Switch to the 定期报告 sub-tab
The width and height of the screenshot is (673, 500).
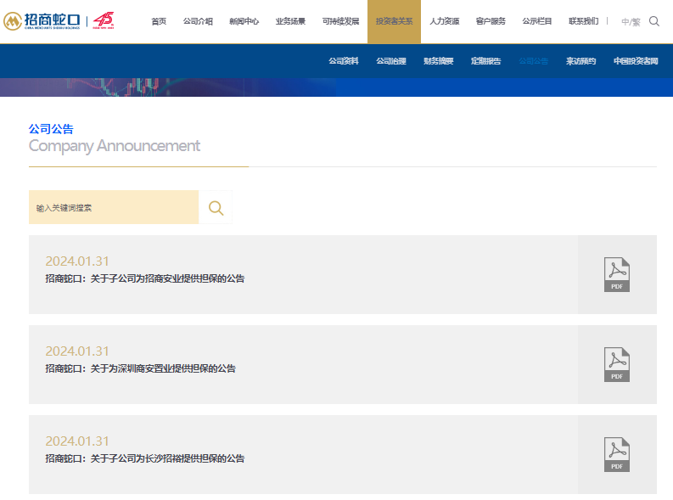(x=485, y=61)
